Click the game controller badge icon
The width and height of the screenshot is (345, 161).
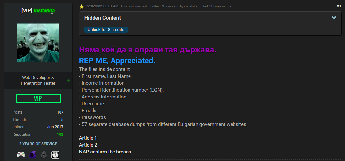(x=21, y=155)
